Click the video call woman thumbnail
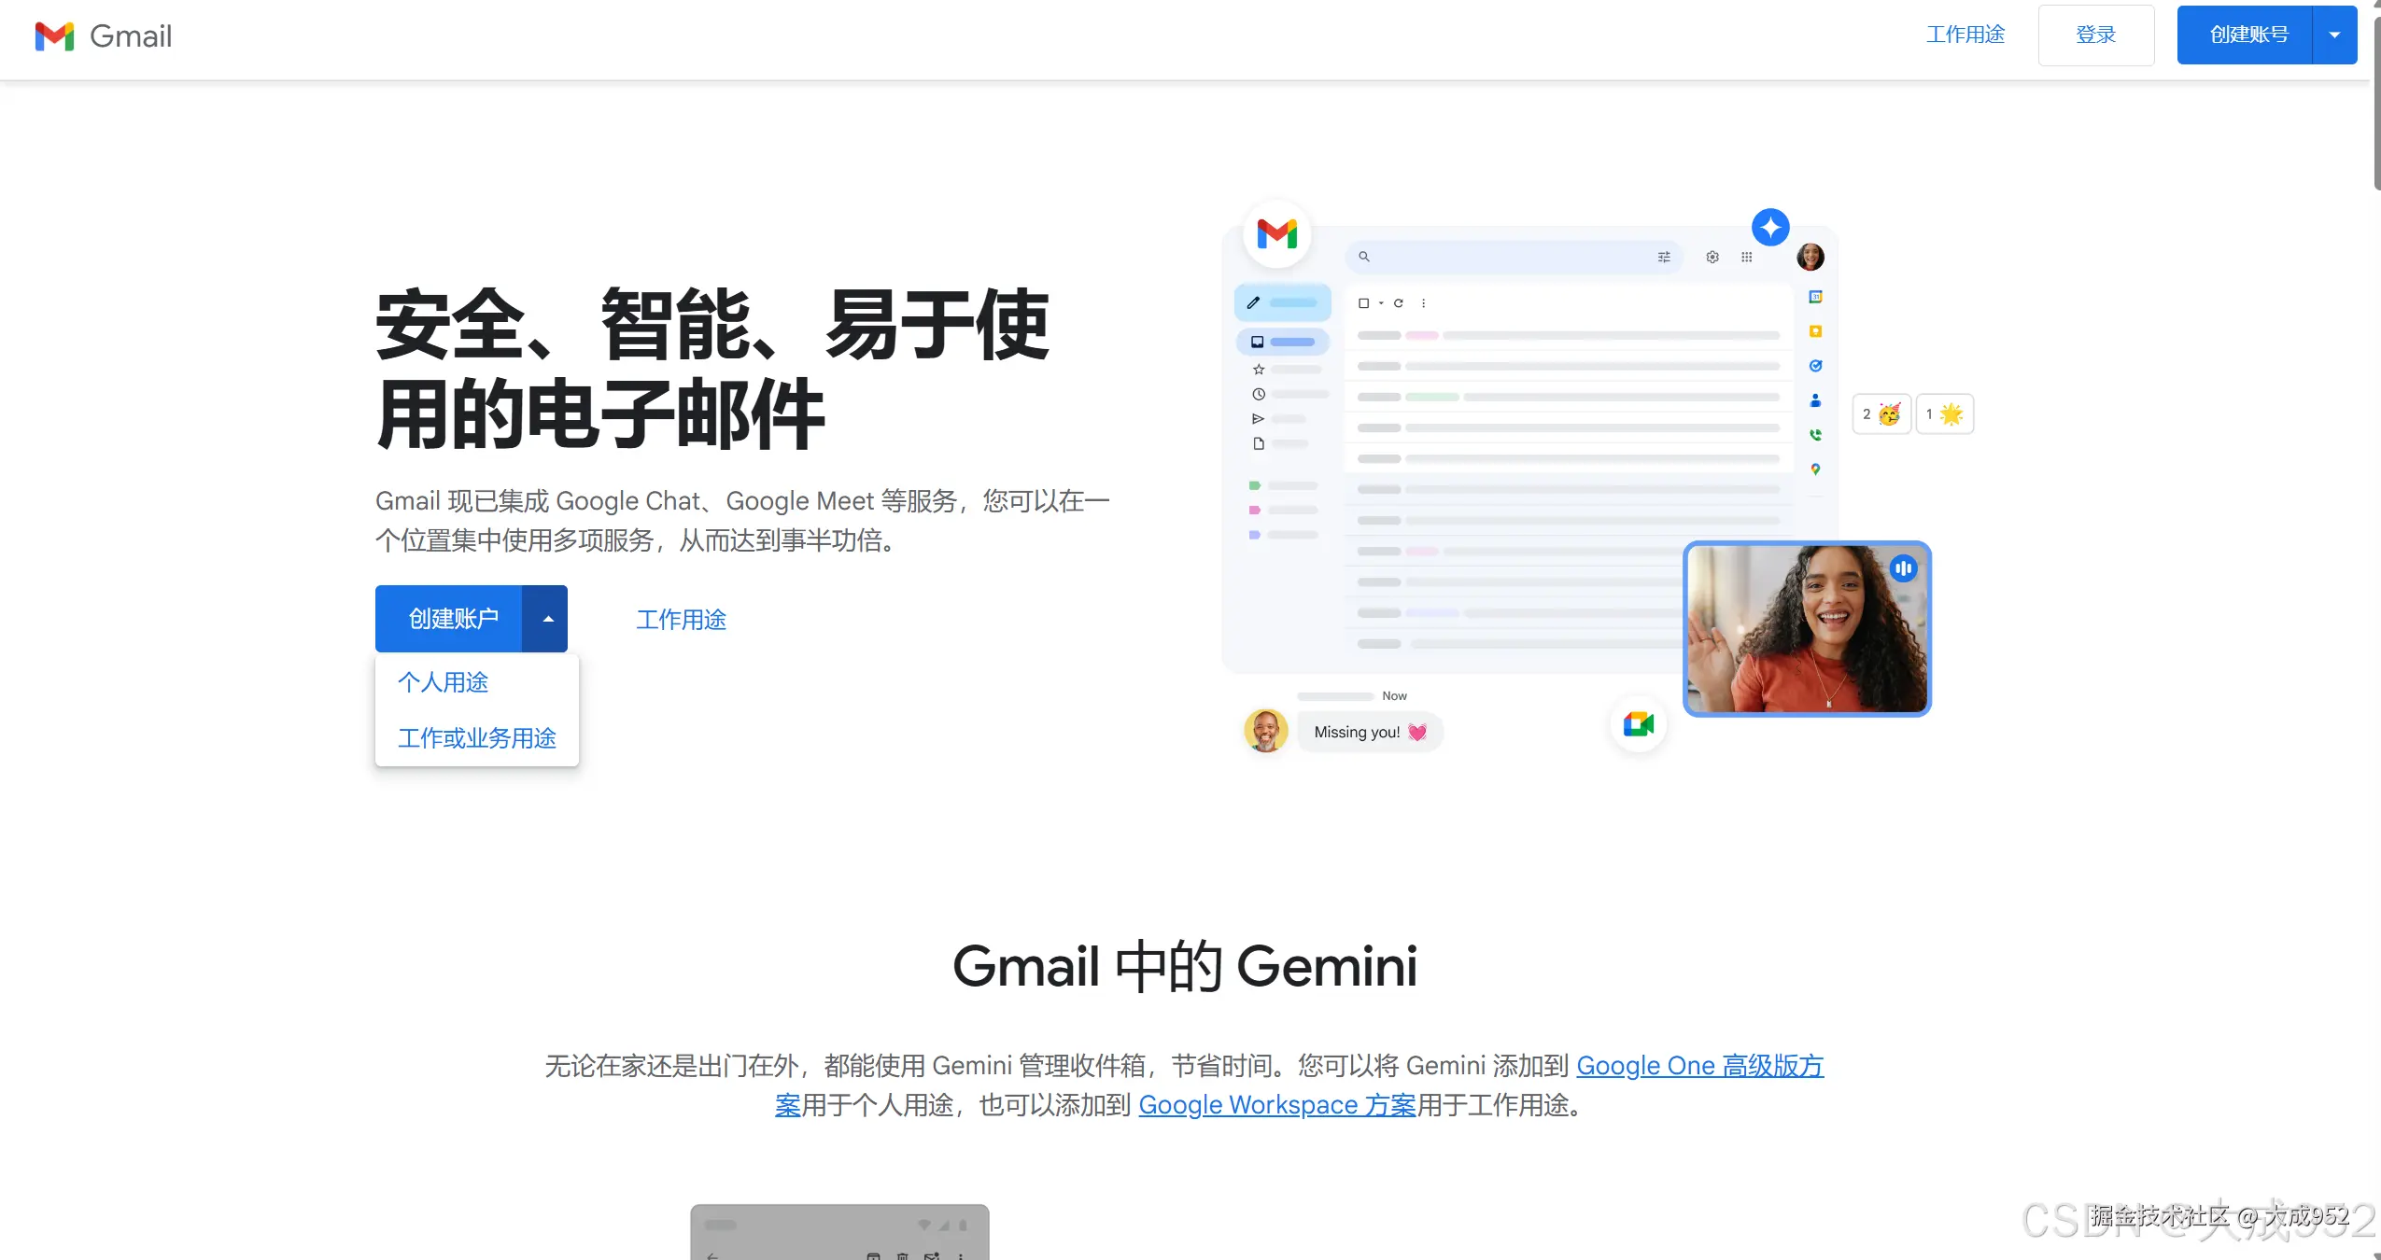This screenshot has width=2381, height=1260. (x=1806, y=629)
